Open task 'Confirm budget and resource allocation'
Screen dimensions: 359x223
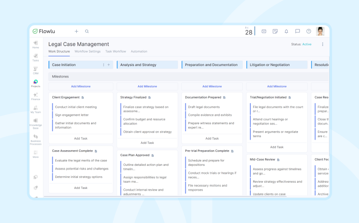pyautogui.click(x=144, y=122)
